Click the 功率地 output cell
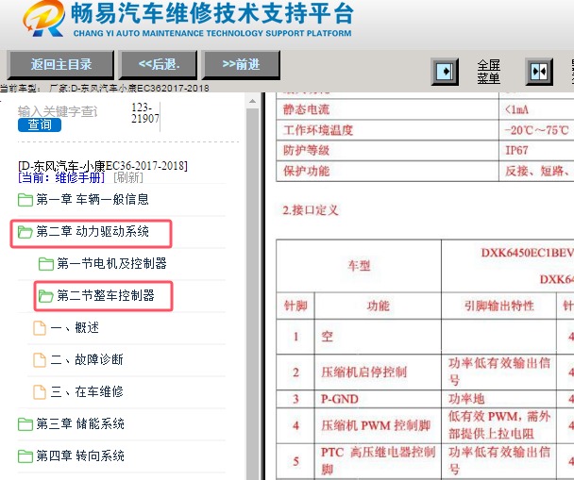The image size is (574, 480). 499,399
